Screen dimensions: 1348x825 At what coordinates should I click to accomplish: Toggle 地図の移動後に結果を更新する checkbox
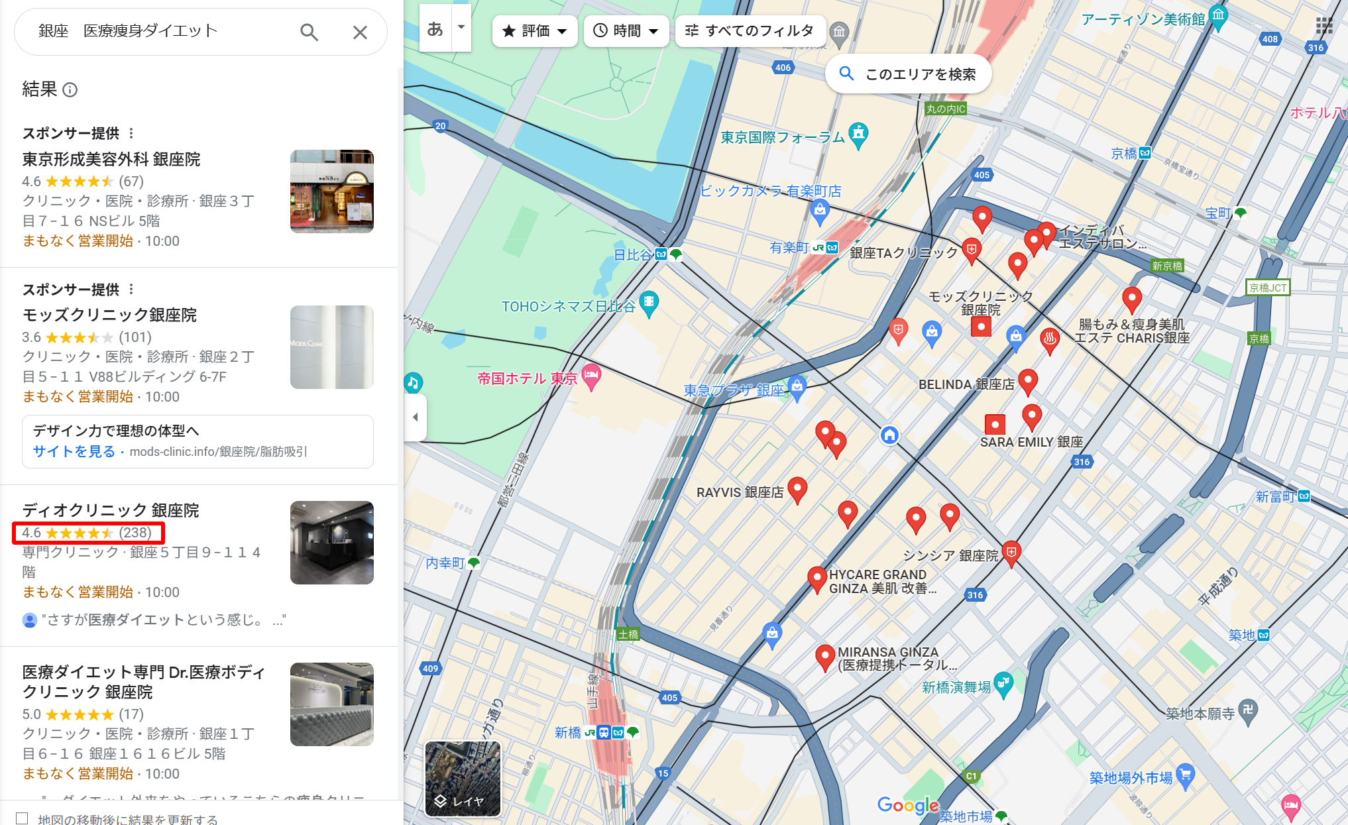click(x=22, y=818)
